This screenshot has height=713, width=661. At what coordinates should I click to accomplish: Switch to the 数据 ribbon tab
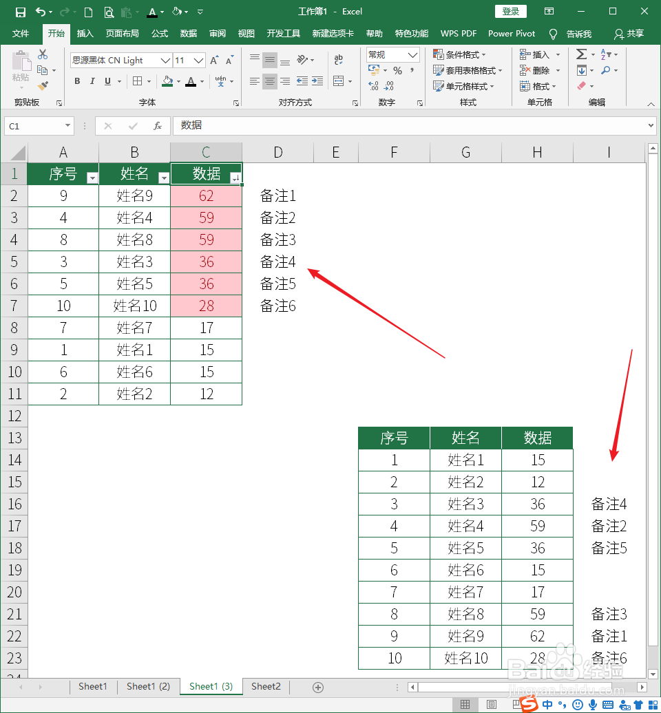click(189, 34)
